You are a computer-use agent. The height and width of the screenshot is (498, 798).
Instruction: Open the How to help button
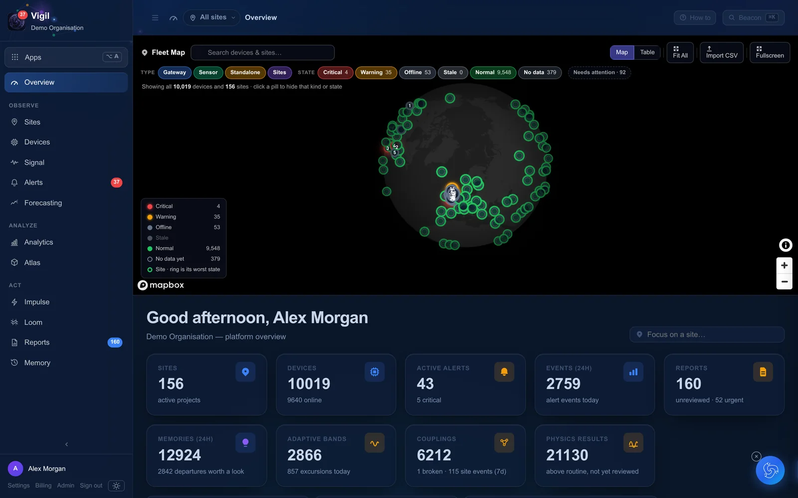point(695,17)
